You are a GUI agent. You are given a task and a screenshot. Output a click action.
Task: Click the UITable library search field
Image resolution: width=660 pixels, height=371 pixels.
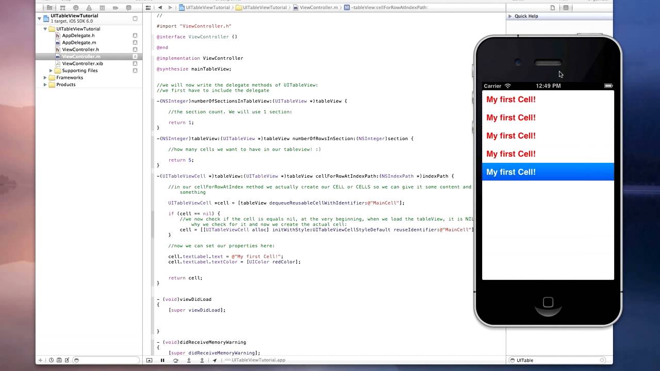[557, 360]
